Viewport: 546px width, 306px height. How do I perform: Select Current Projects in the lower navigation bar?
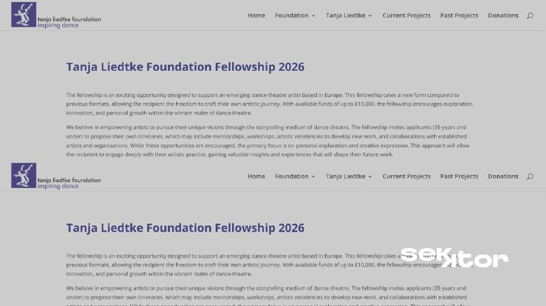(406, 176)
